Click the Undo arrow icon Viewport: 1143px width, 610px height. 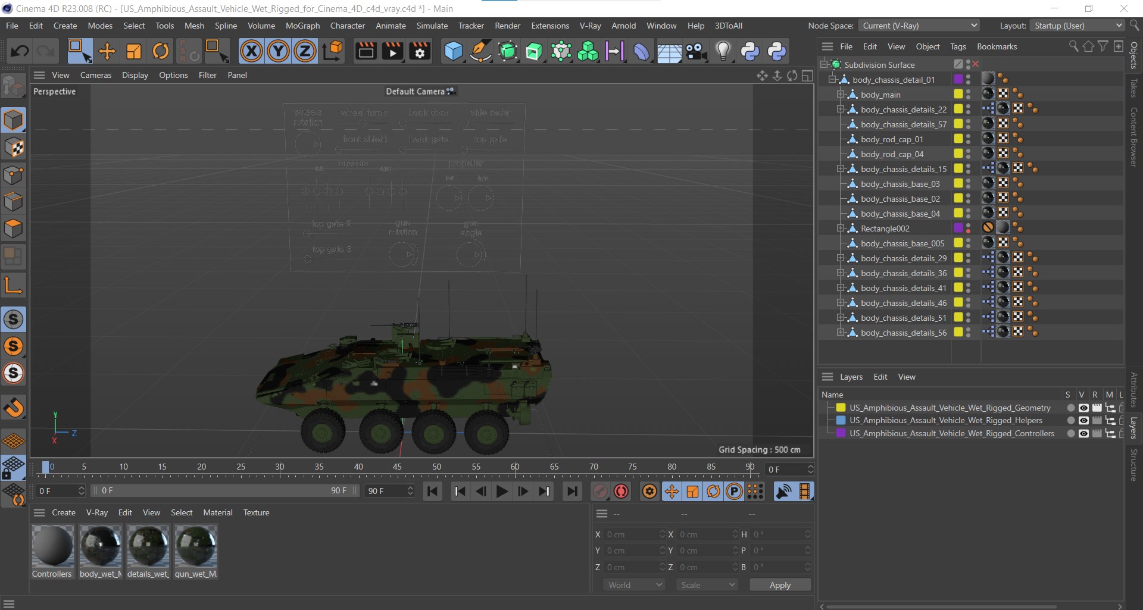(x=20, y=51)
